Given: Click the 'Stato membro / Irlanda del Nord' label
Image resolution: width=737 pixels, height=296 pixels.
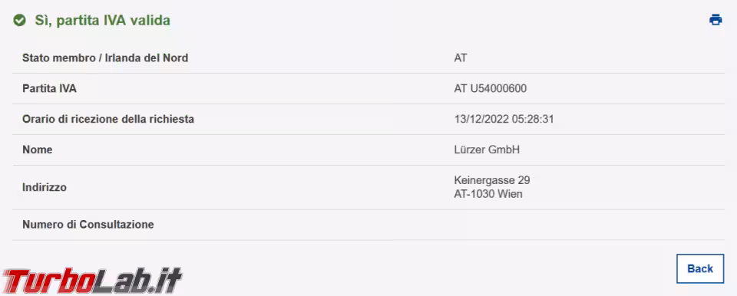Looking at the screenshot, I should (x=105, y=58).
